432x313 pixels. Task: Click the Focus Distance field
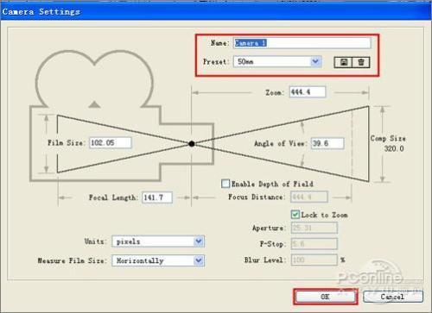tap(309, 197)
